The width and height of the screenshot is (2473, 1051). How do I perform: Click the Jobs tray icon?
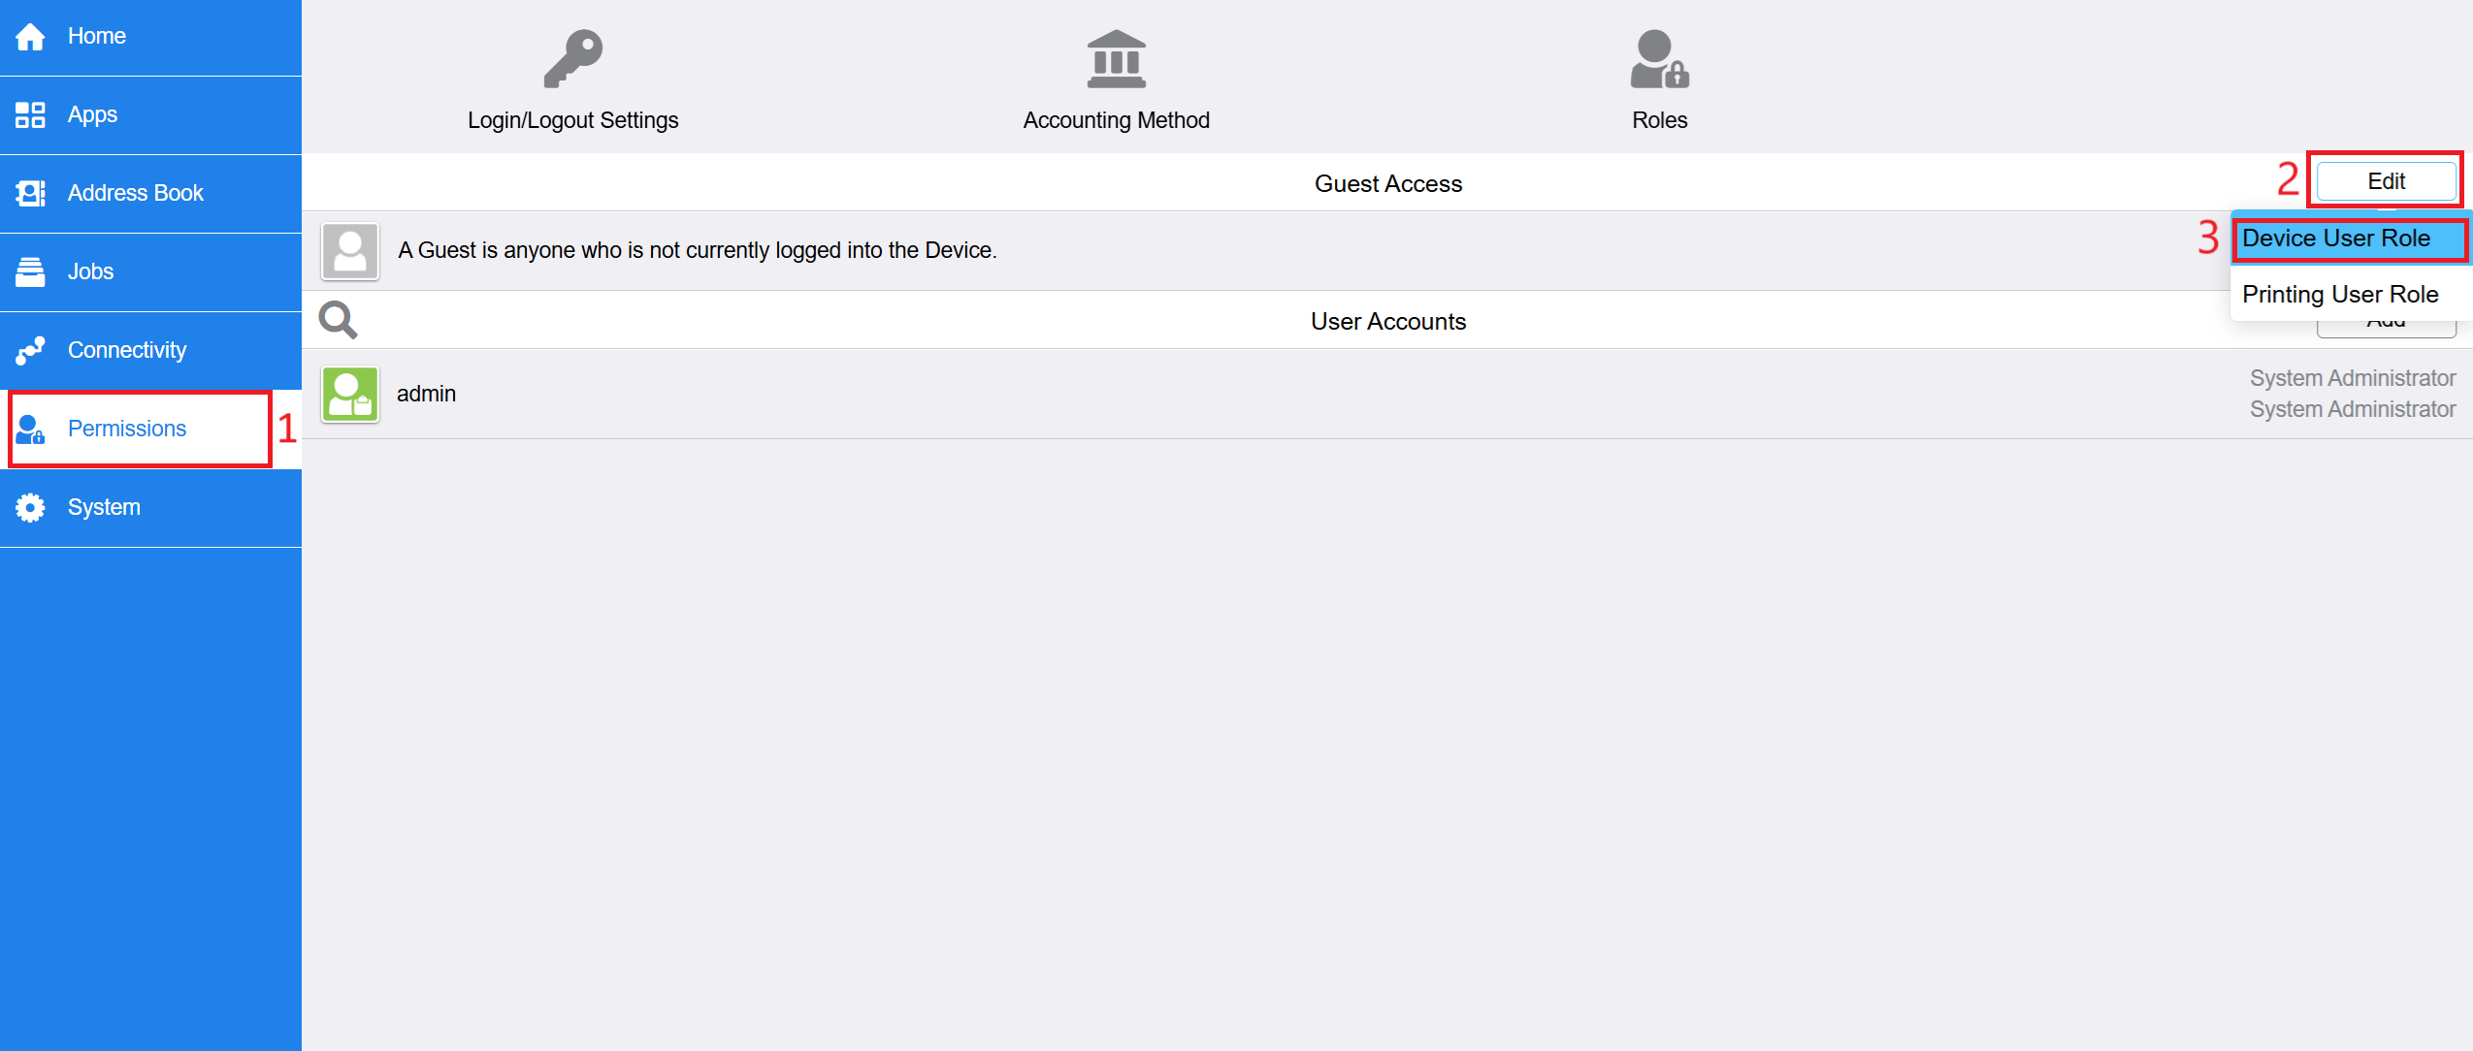click(30, 272)
